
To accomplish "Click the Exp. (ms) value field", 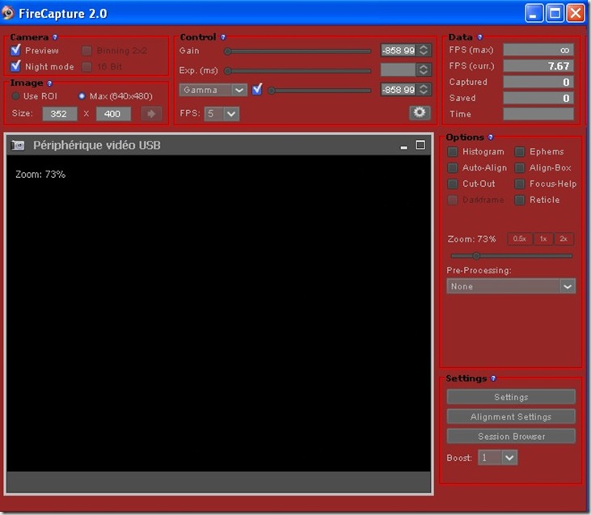I will click(399, 70).
